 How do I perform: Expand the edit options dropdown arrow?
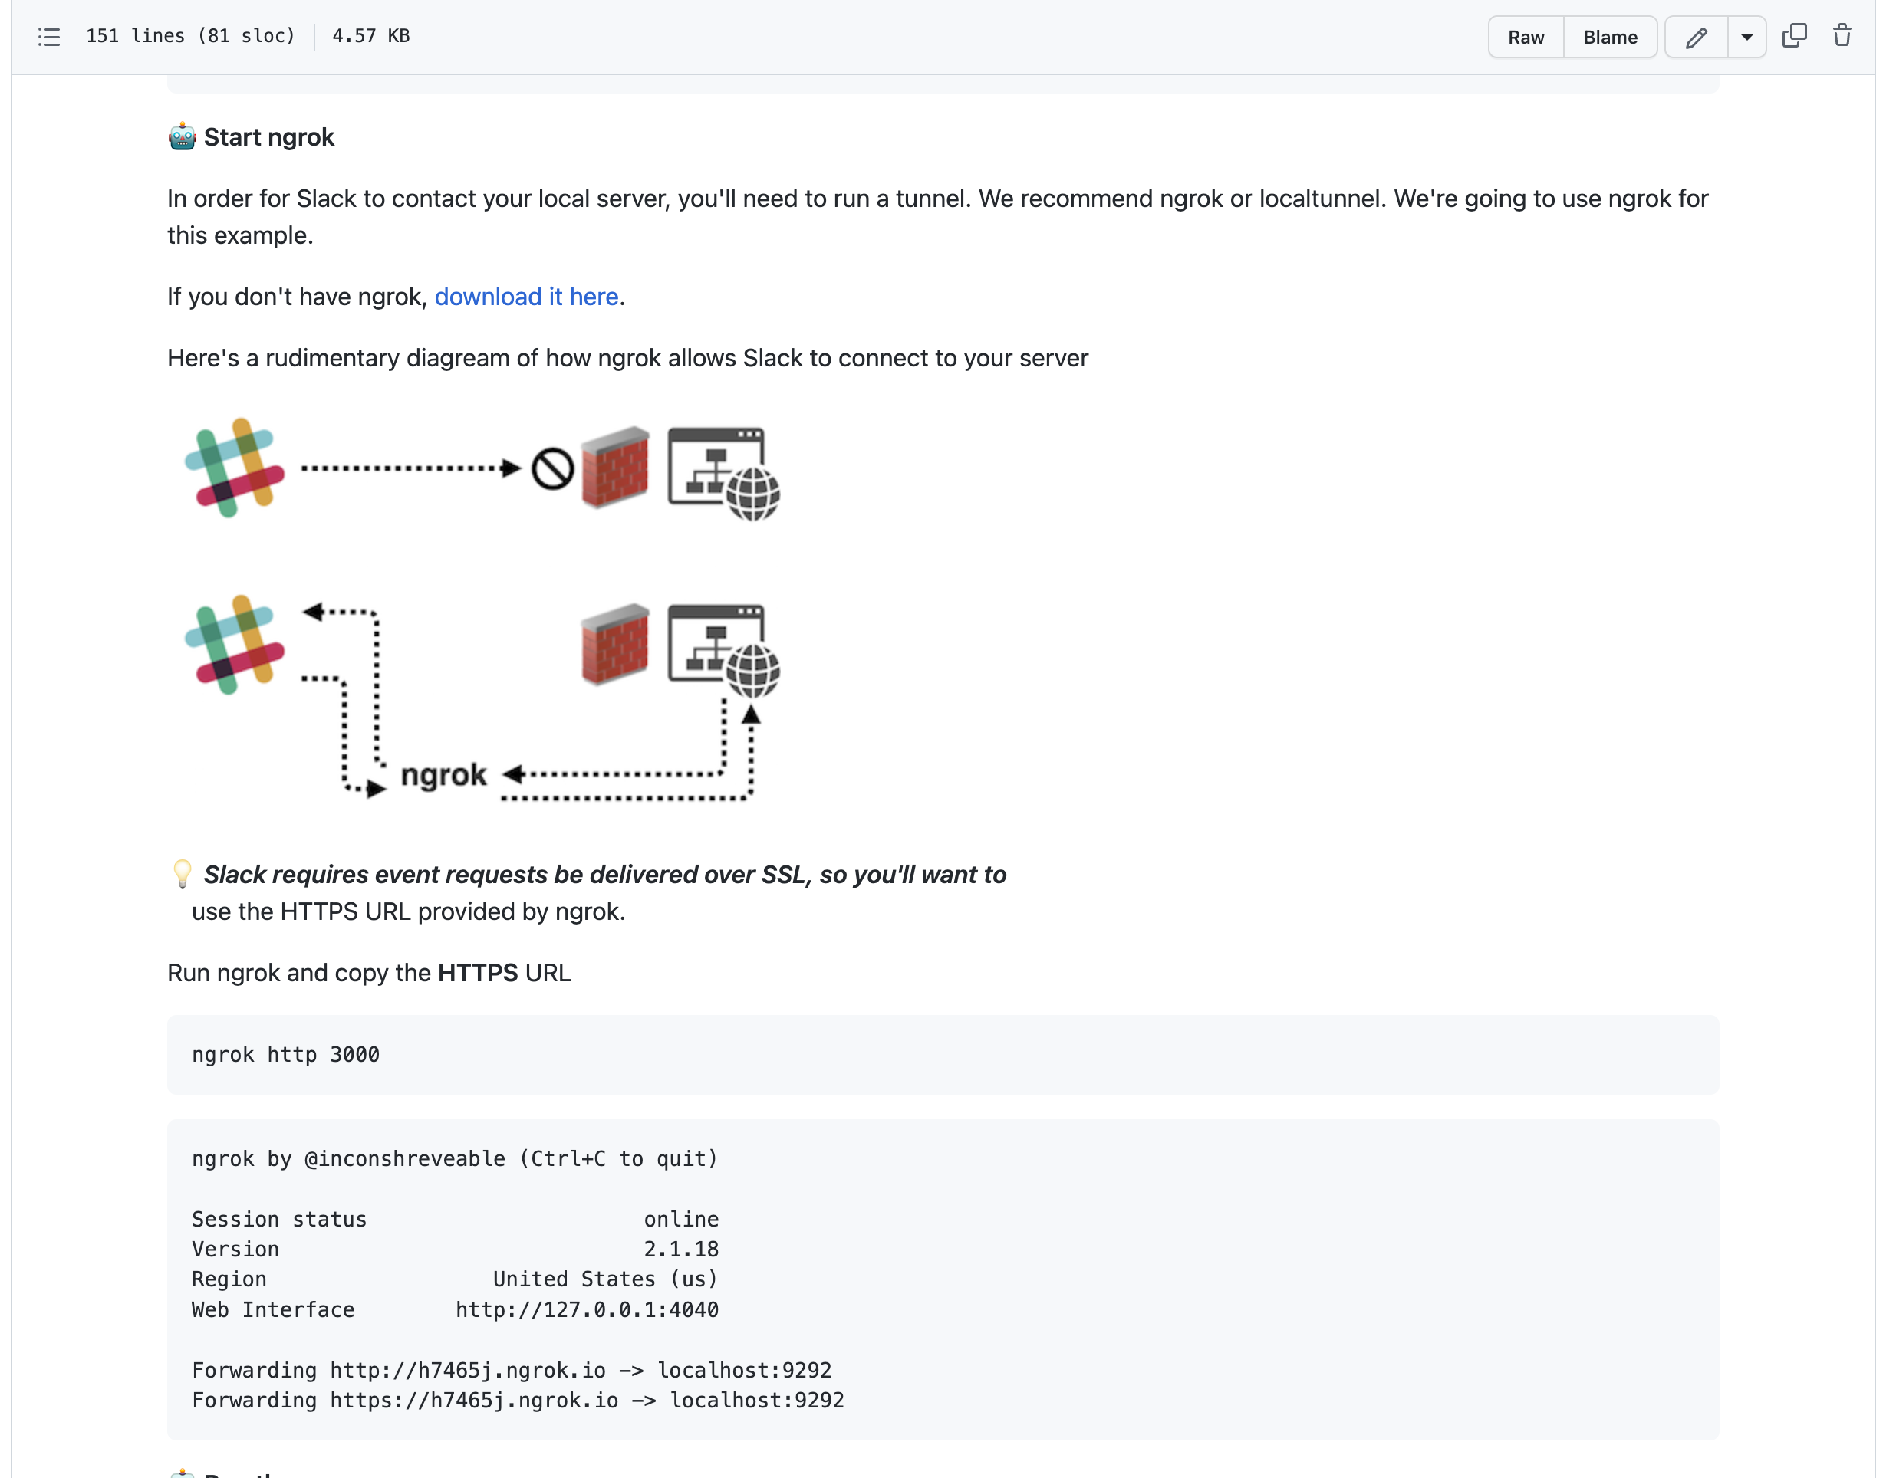pos(1746,38)
